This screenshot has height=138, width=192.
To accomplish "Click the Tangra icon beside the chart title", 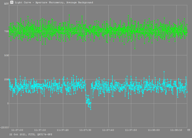I will (12, 2).
